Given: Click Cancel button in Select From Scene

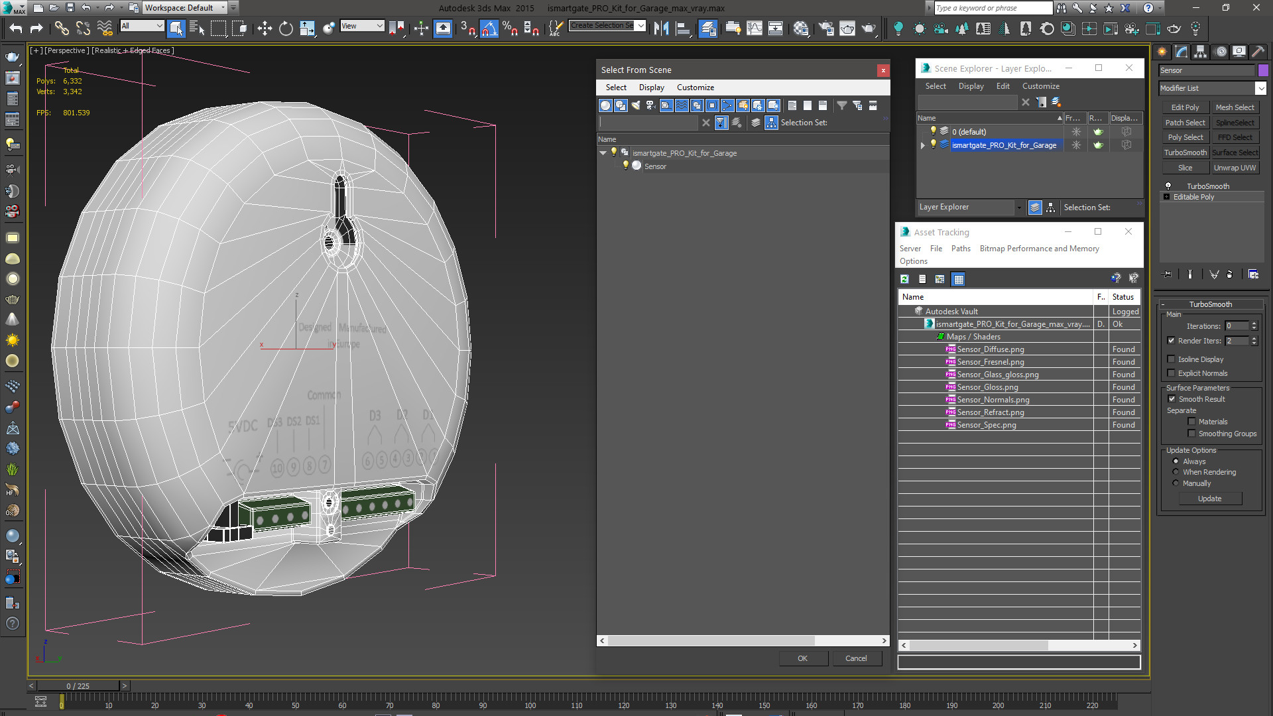Looking at the screenshot, I should pyautogui.click(x=856, y=658).
